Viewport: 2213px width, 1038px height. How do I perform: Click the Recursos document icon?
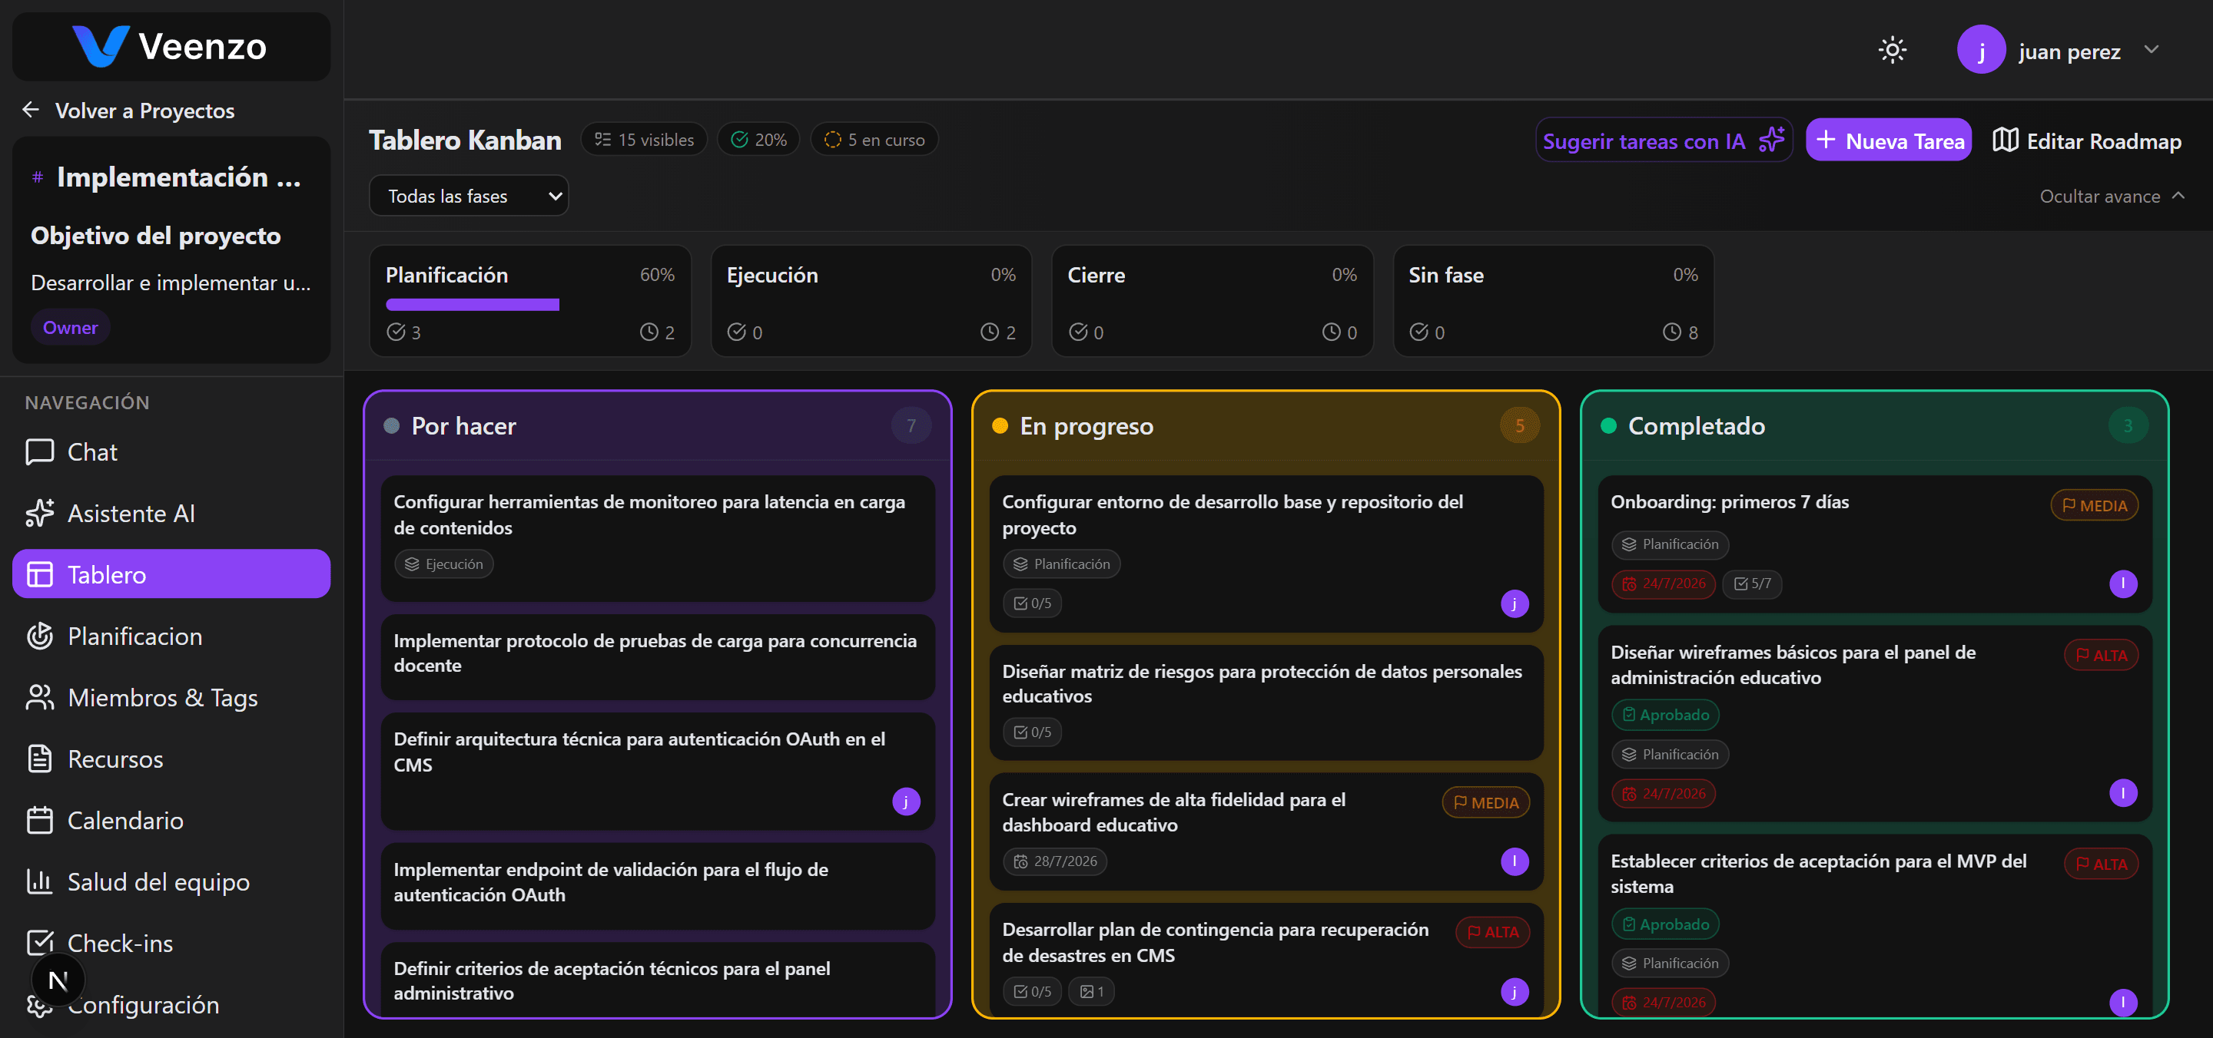click(39, 759)
